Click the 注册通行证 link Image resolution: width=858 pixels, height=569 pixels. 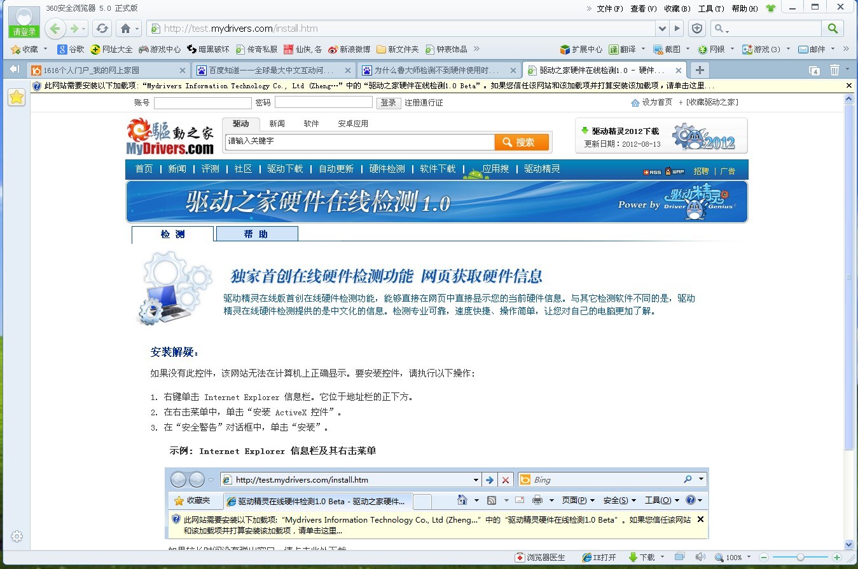point(424,102)
